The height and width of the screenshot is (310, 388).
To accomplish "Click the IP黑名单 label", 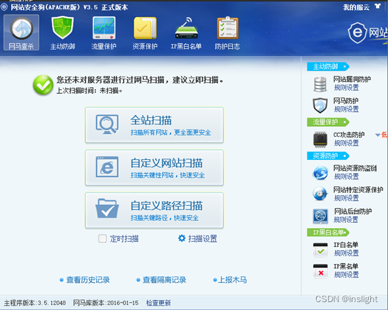I will [x=346, y=266].
